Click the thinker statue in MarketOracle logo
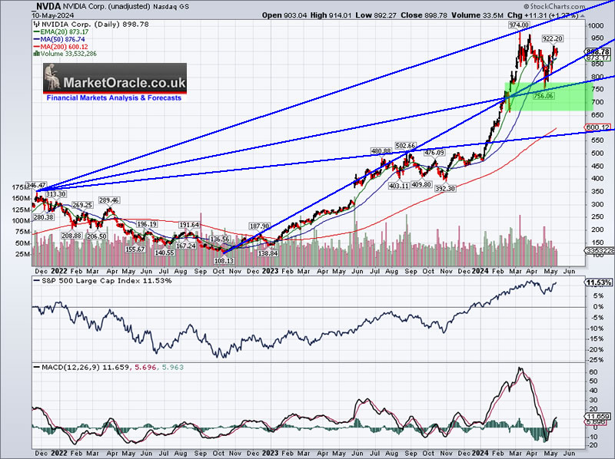615x459 pixels. coord(52,78)
